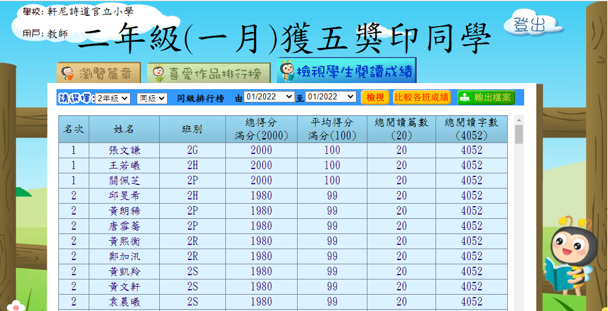Open the 瀏覽篇章 tab

click(x=98, y=73)
